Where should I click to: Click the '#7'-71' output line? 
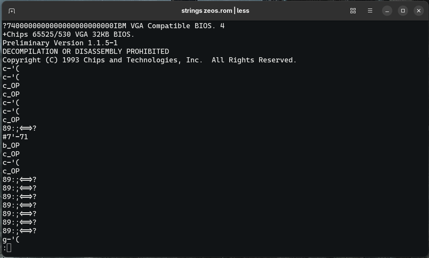(15, 137)
